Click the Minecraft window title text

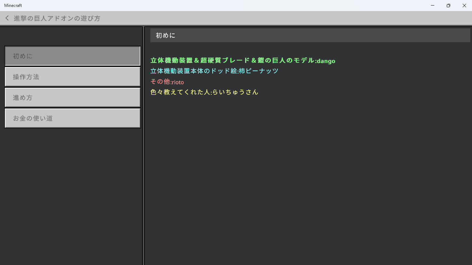[x=13, y=6]
